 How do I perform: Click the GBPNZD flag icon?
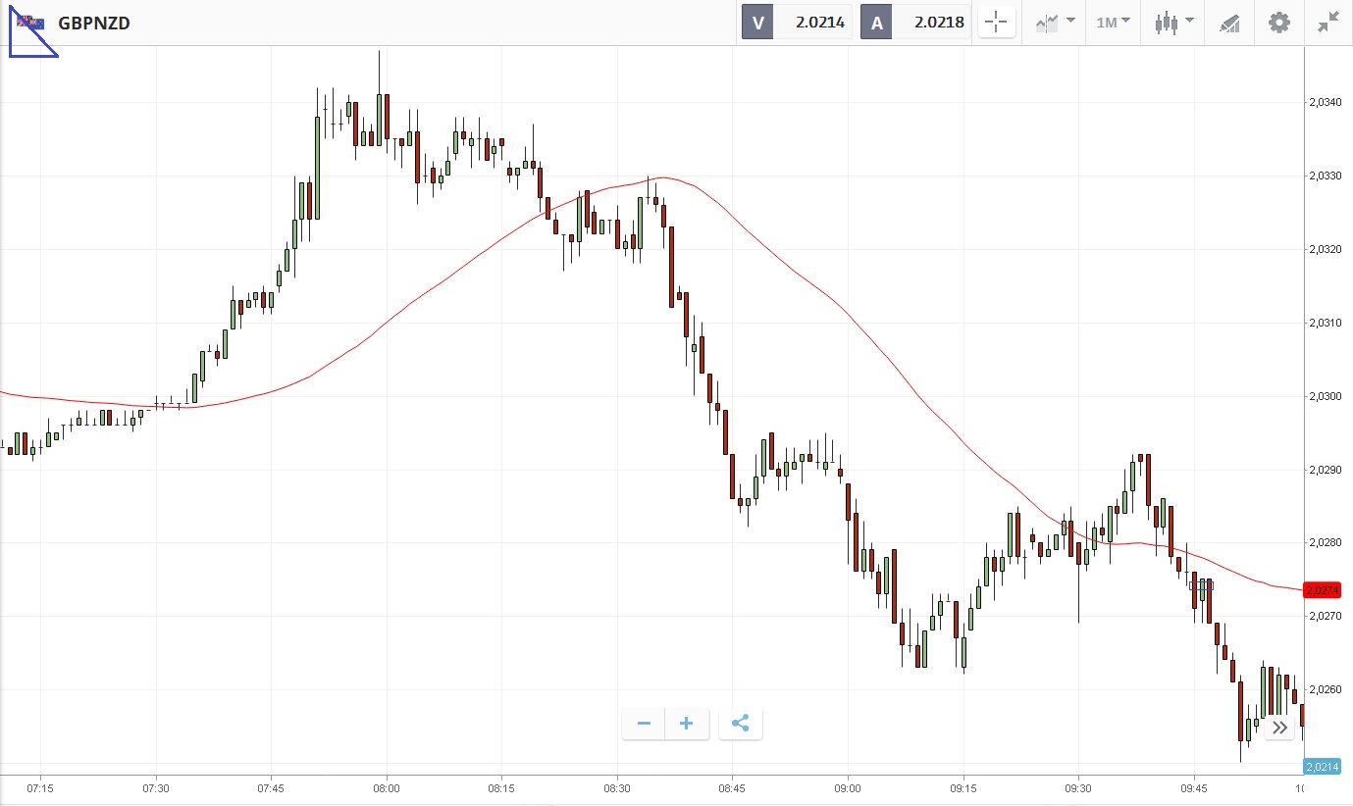click(29, 24)
